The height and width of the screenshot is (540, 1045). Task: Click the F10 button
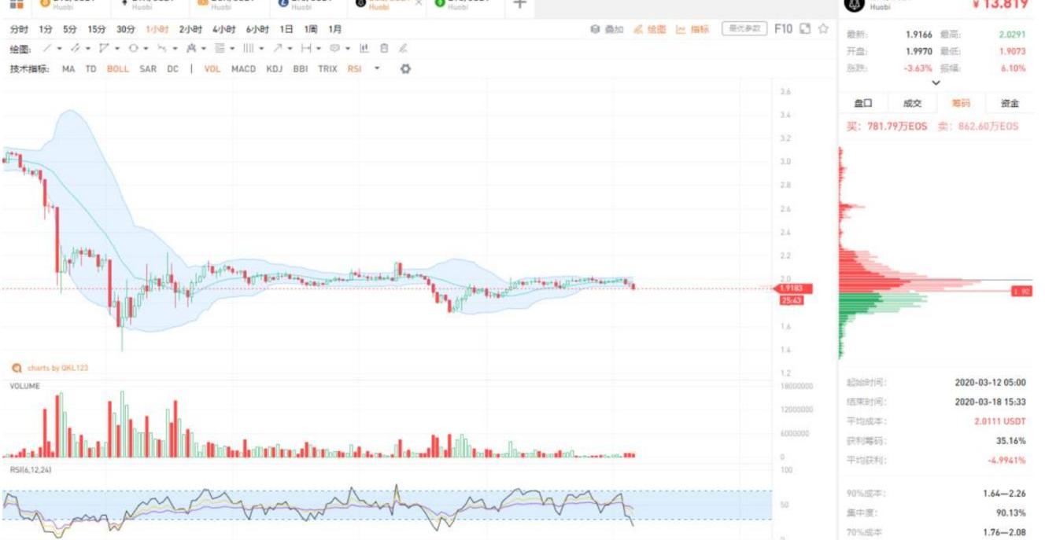click(783, 29)
